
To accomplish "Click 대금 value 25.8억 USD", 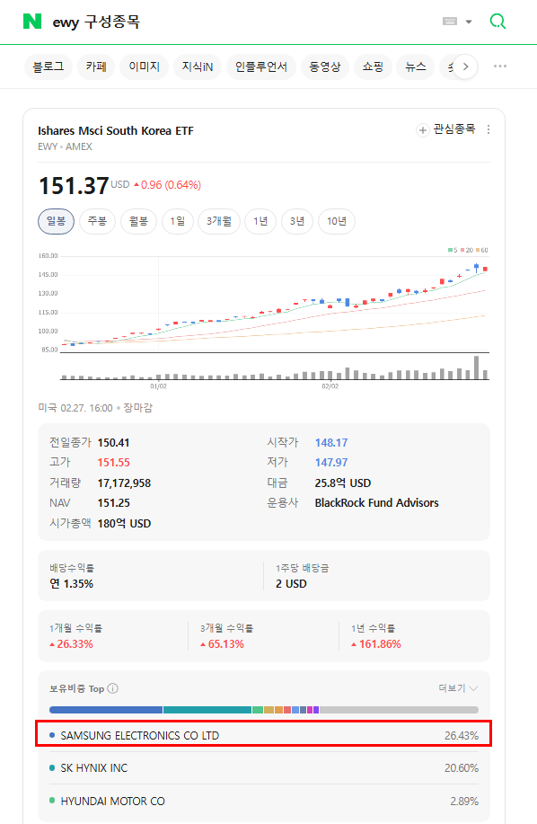I will [343, 483].
